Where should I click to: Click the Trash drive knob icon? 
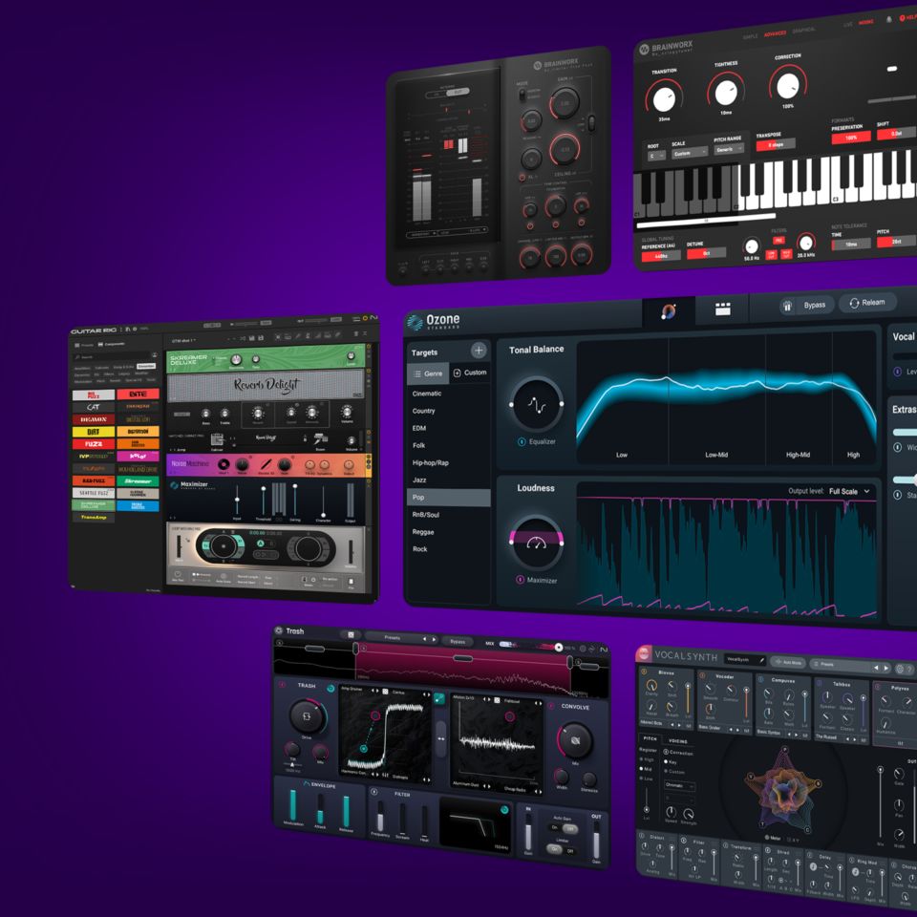click(x=307, y=714)
